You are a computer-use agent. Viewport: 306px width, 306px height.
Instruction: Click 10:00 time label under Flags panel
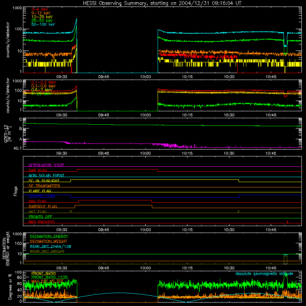(x=145, y=230)
